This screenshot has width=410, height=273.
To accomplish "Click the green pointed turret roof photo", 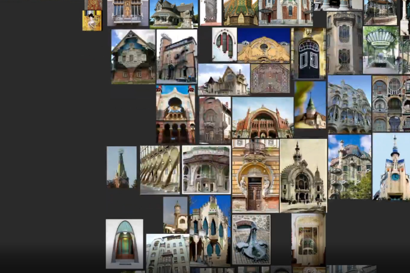I will [310, 105].
